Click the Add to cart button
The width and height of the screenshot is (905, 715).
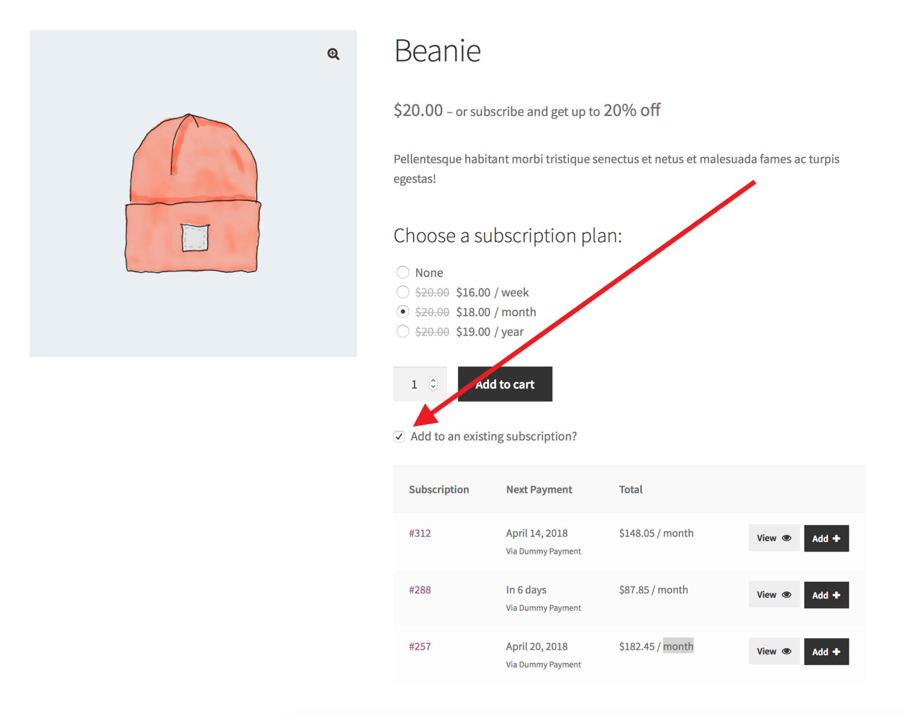505,384
